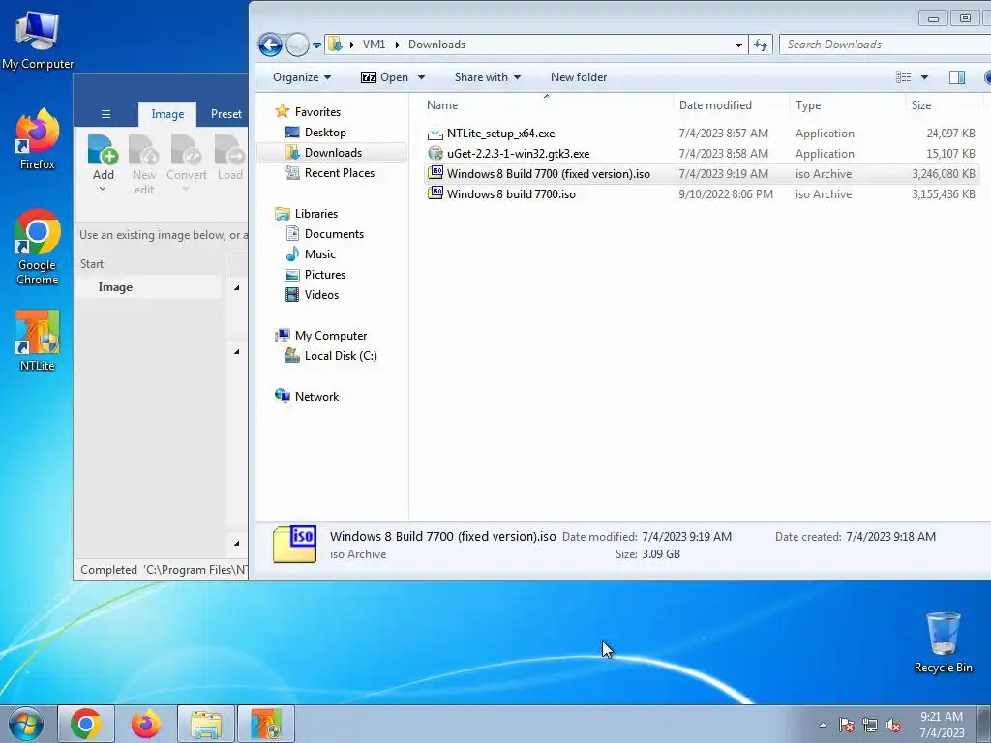Open recent pages dropdown arrow
The width and height of the screenshot is (991, 743).
(317, 45)
